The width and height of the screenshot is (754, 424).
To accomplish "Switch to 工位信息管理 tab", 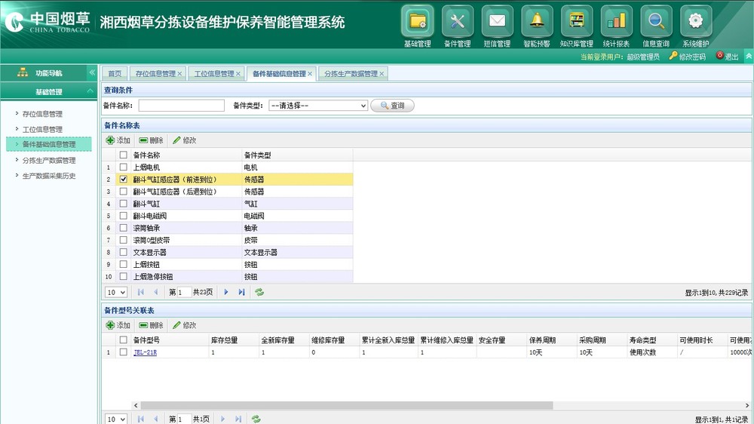I will click(x=214, y=74).
